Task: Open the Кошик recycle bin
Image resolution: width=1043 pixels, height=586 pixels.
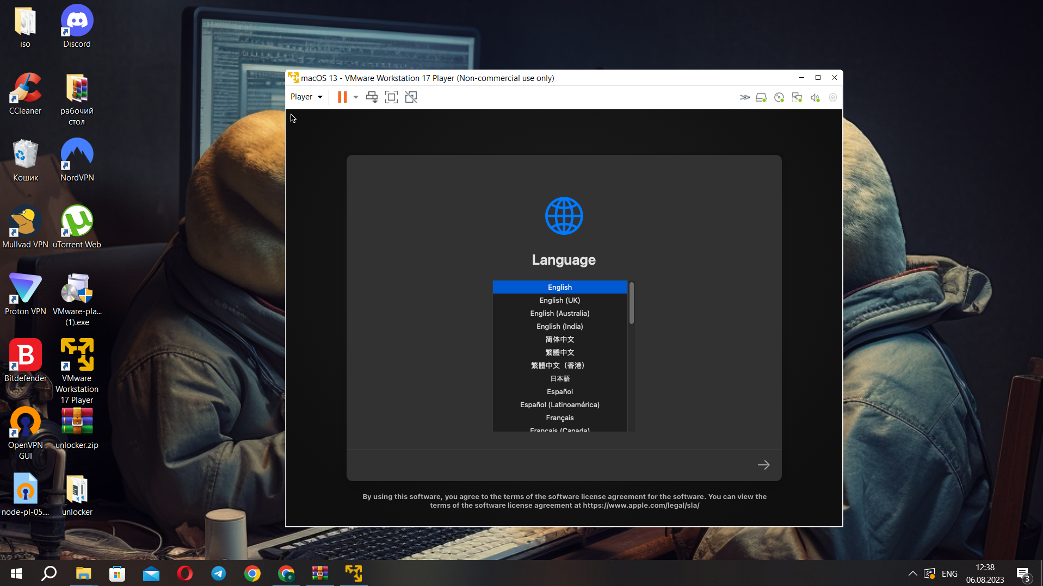Action: (25, 161)
